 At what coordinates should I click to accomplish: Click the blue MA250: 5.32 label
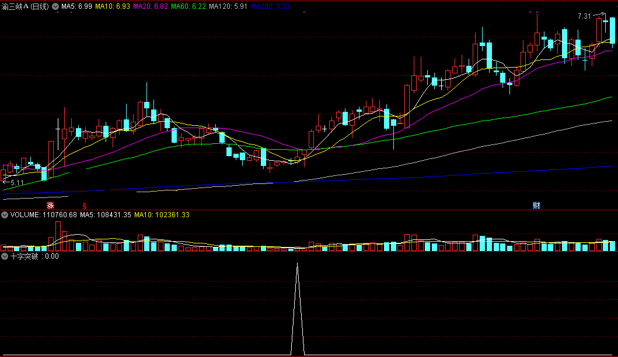coord(270,6)
